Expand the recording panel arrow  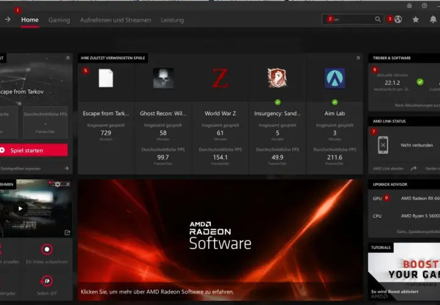click(68, 184)
